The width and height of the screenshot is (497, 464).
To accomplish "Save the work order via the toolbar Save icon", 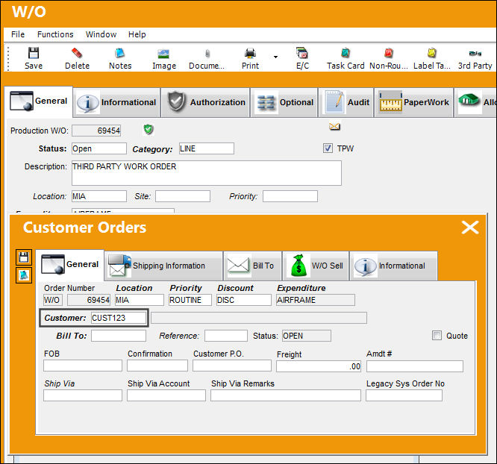I will click(x=34, y=58).
